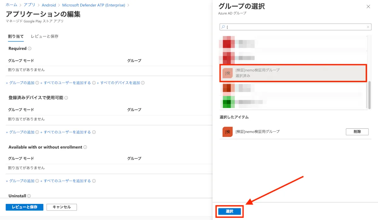
Task: Remove the selected group with 削除 button
Action: [x=357, y=132]
